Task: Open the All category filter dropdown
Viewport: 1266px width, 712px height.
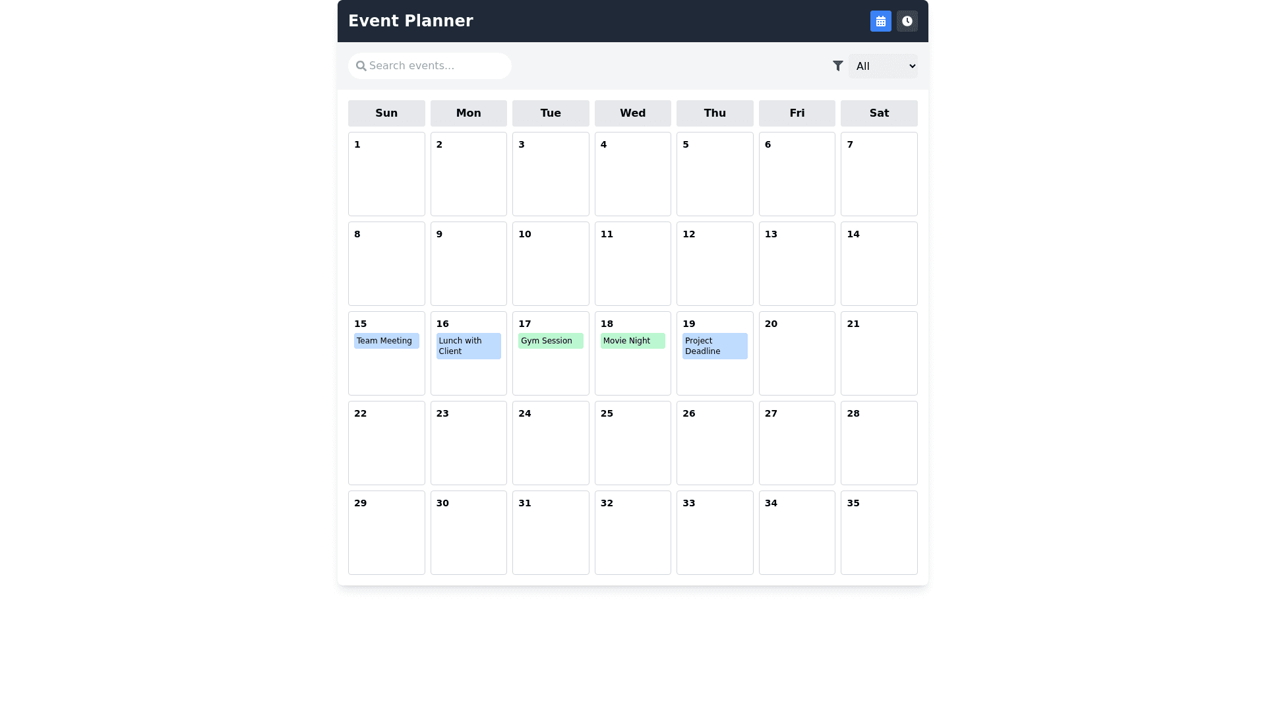Action: tap(882, 66)
